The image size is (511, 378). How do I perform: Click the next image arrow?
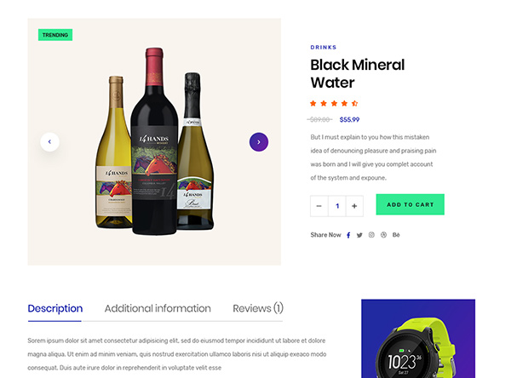(259, 141)
